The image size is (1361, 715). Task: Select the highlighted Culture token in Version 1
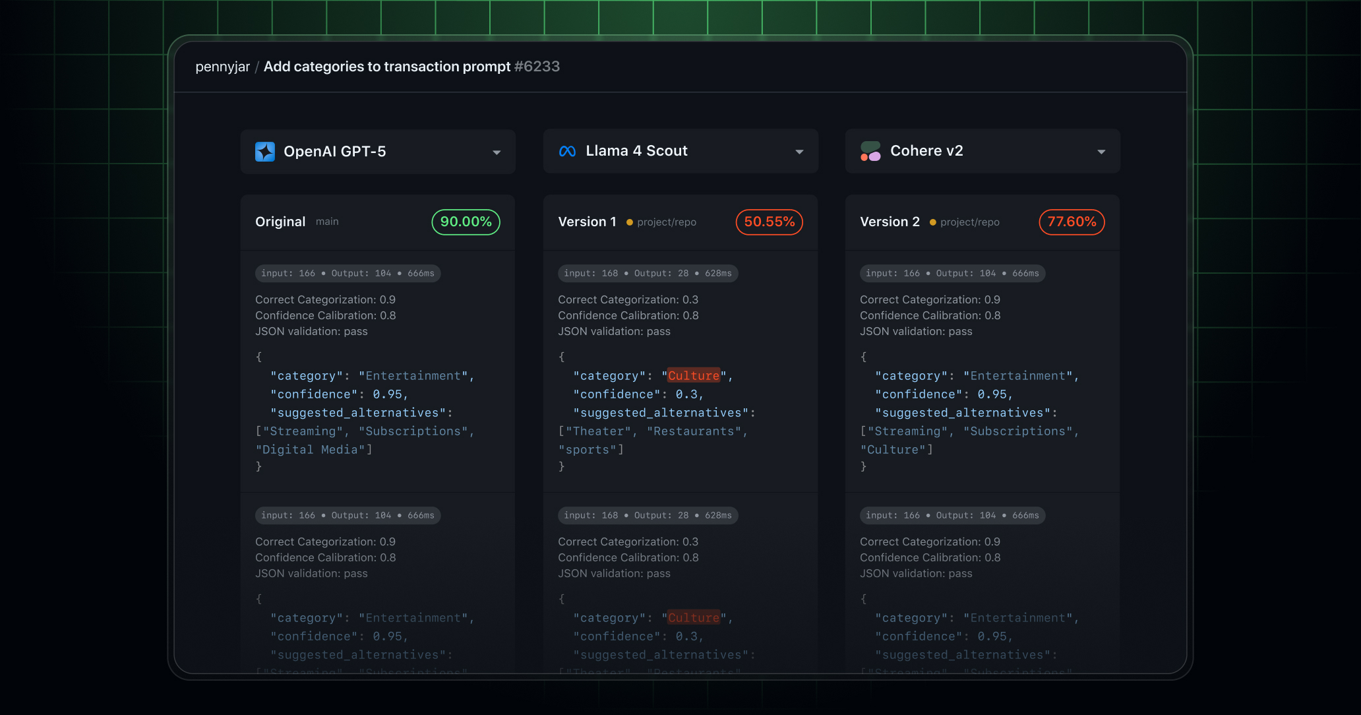(693, 375)
